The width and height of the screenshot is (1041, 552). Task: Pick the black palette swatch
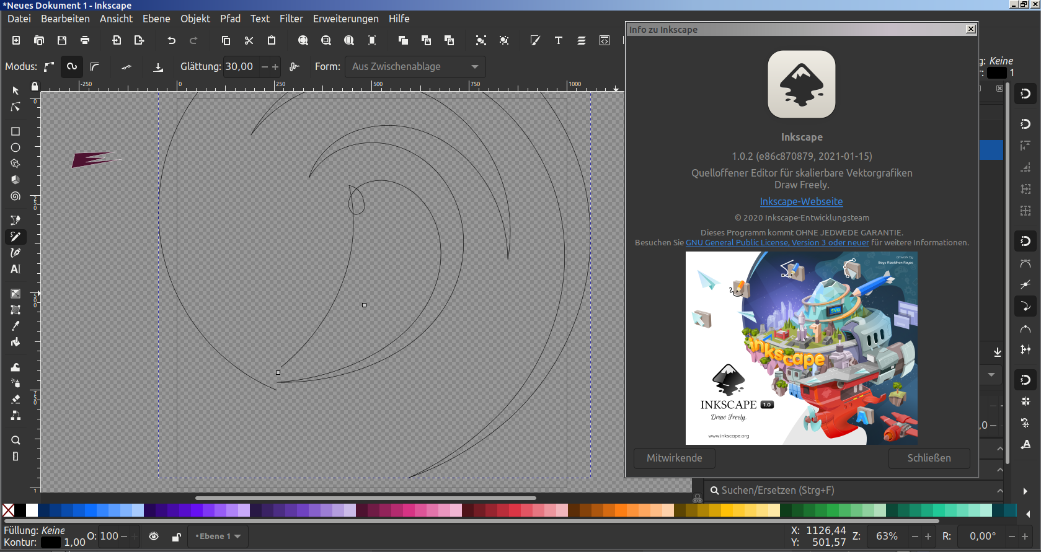20,510
